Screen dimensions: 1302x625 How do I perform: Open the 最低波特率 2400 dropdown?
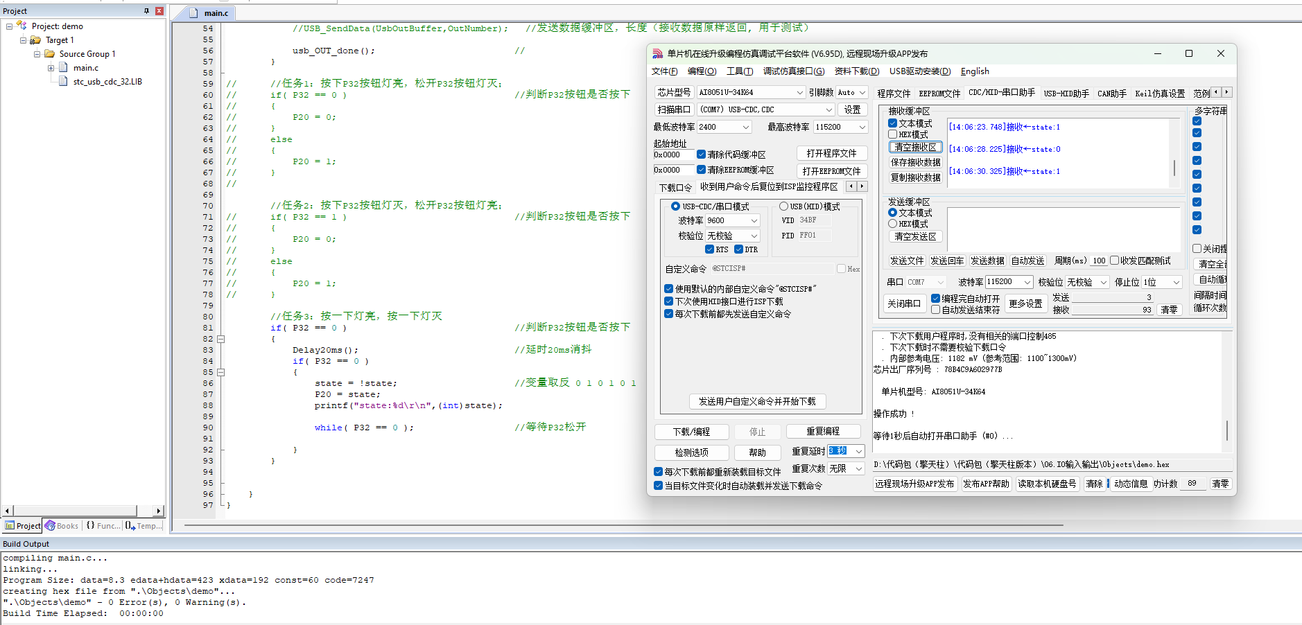(x=746, y=127)
